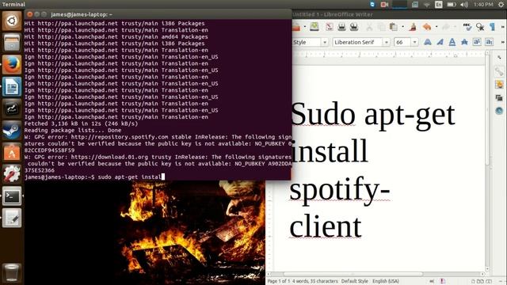The height and width of the screenshot is (285, 507).
Task: Open Ubuntu Software Center in launcher
Action: tap(12, 152)
